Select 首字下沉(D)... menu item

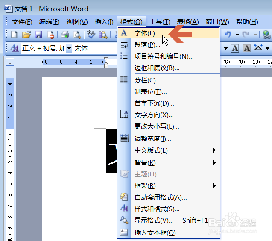pos(169,103)
